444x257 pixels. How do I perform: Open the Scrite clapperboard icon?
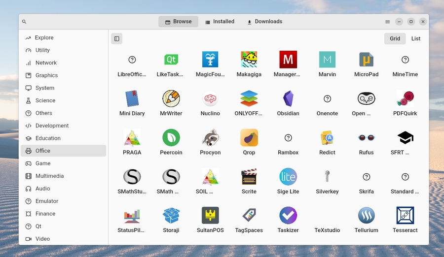(x=249, y=177)
